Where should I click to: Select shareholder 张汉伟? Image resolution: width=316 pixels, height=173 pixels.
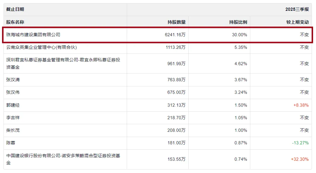pos(13,92)
